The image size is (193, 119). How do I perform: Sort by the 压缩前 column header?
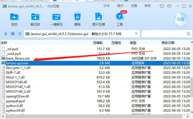(98, 43)
